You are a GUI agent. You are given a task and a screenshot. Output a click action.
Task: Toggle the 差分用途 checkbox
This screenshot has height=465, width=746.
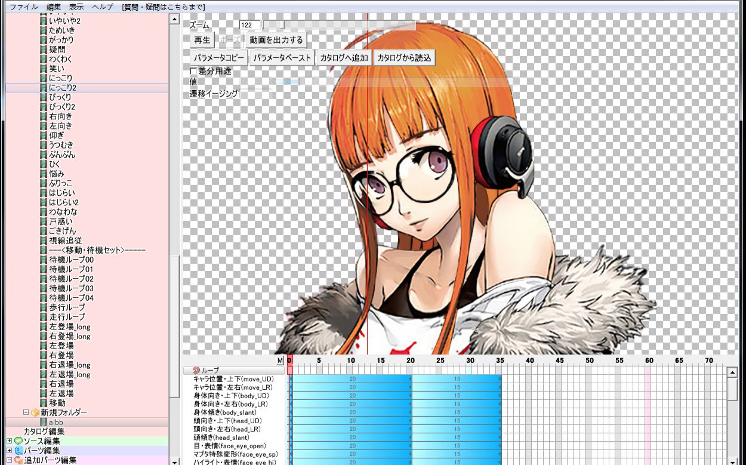coord(193,71)
